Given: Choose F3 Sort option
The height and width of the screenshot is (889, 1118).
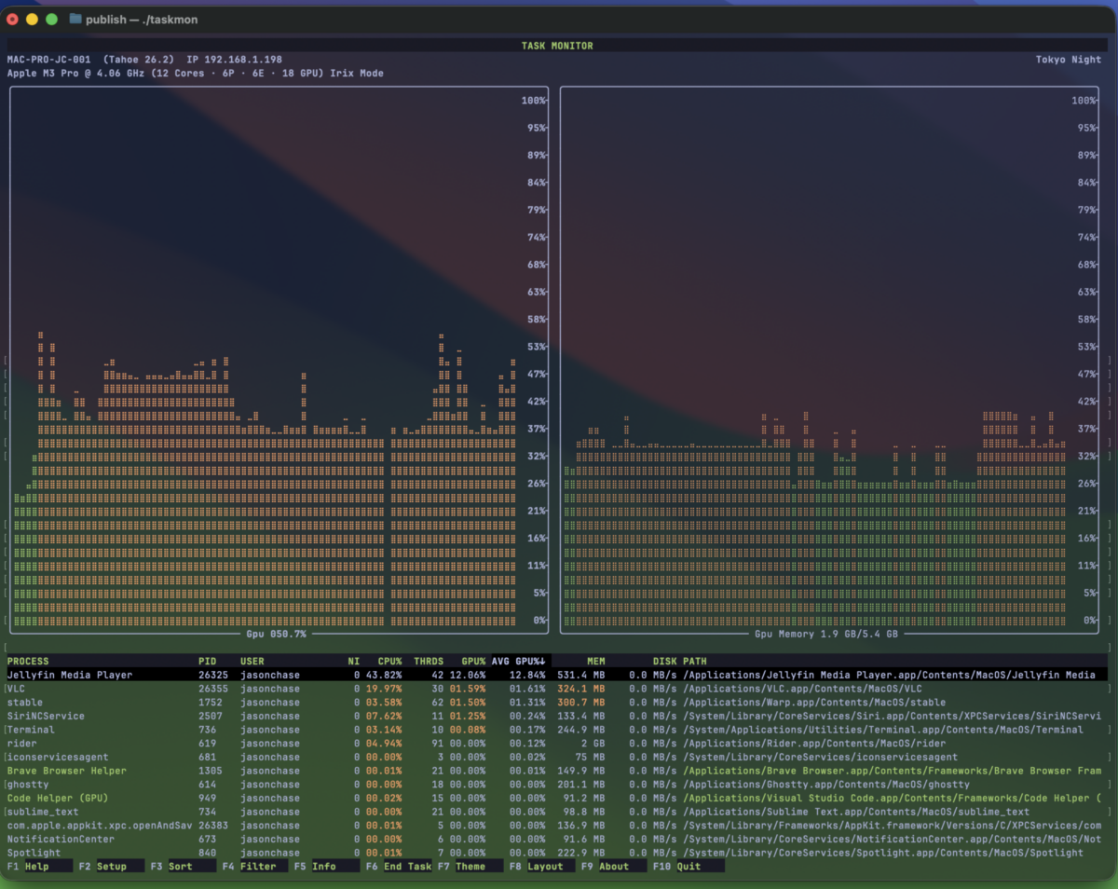Looking at the screenshot, I should [183, 867].
